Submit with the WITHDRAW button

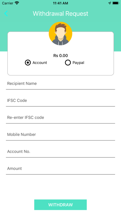point(60,205)
